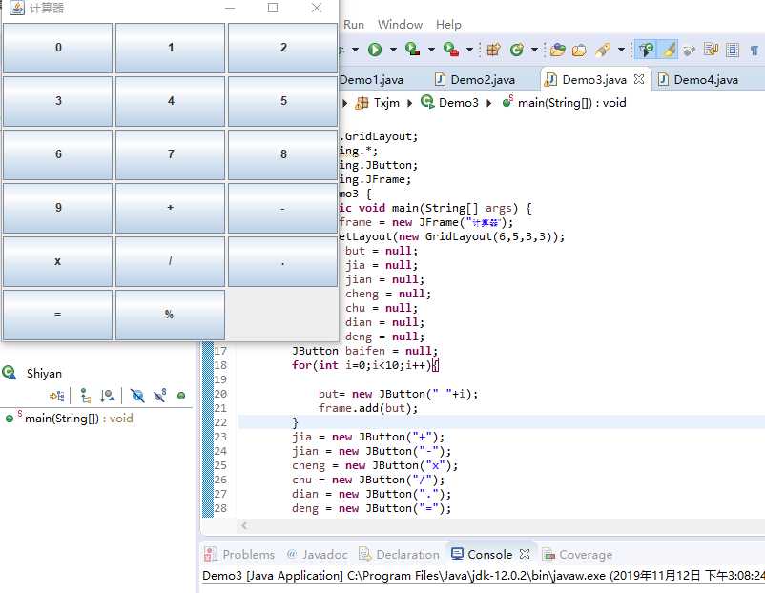Viewport: 765px width, 593px height.
Task: Toggle Hide Static Members in Outline
Action: point(160,396)
